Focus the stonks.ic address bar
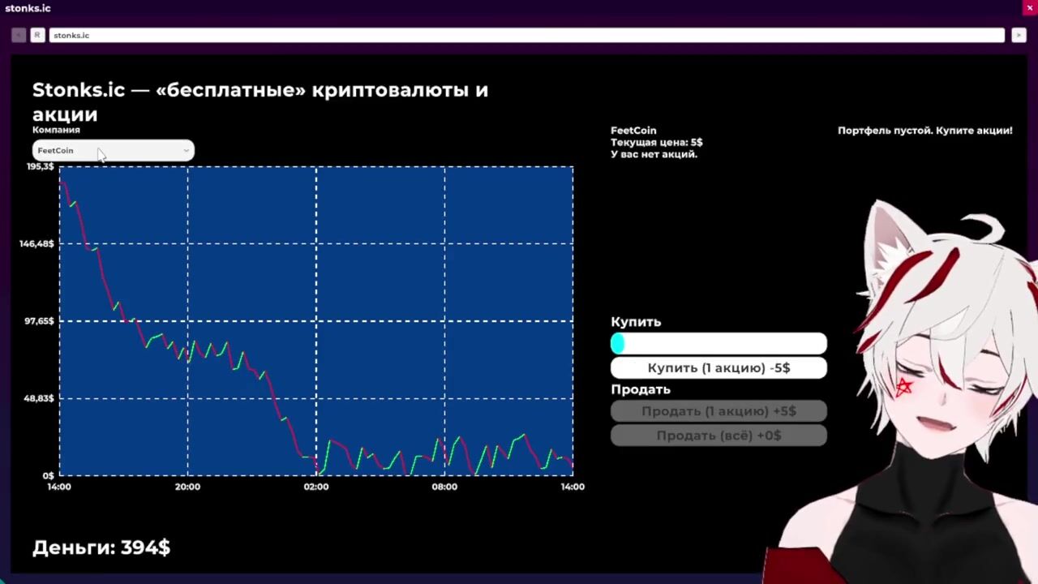 tap(527, 35)
